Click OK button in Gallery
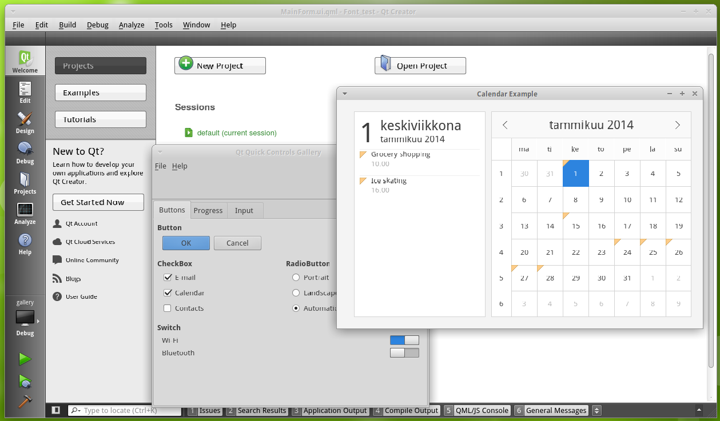The width and height of the screenshot is (720, 421). 186,243
